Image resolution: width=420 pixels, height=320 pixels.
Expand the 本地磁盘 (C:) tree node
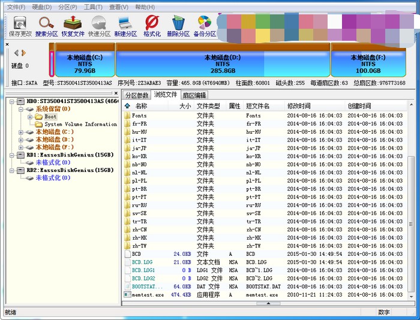tap(21, 132)
